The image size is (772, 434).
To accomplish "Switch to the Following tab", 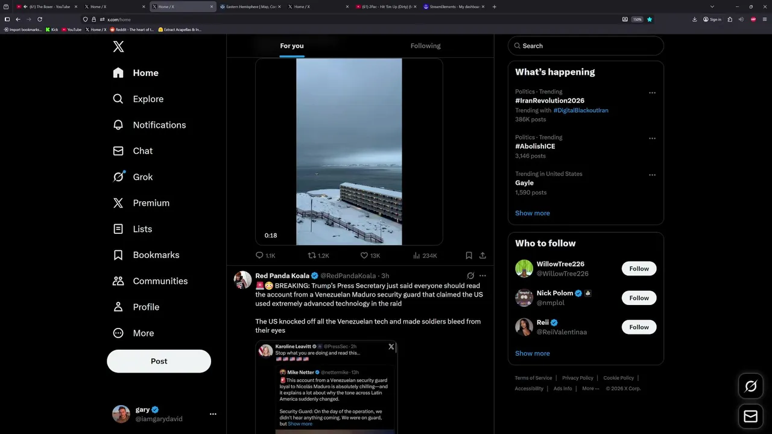I will pyautogui.click(x=425, y=46).
